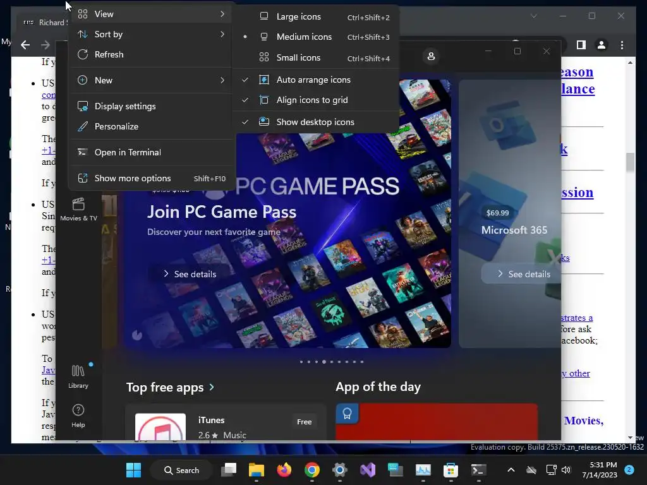
Task: Open the View submenu in the context menu
Action: (x=152, y=14)
